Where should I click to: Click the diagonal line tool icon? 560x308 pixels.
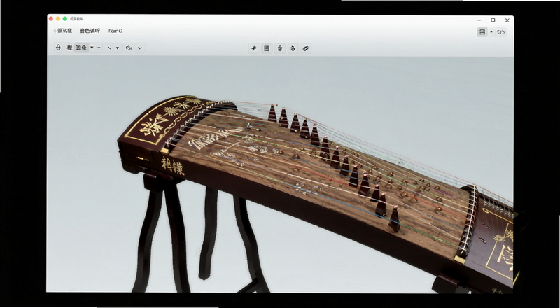[x=109, y=48]
